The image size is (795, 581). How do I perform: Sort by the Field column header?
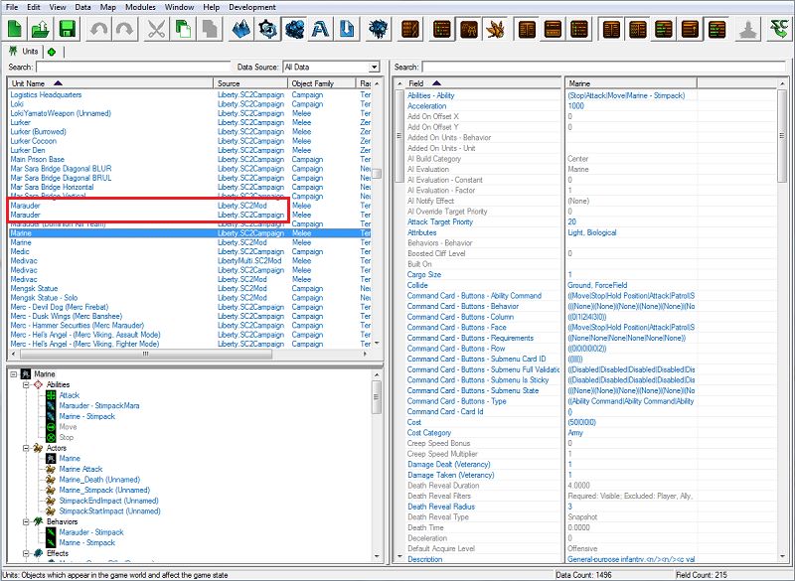484,83
